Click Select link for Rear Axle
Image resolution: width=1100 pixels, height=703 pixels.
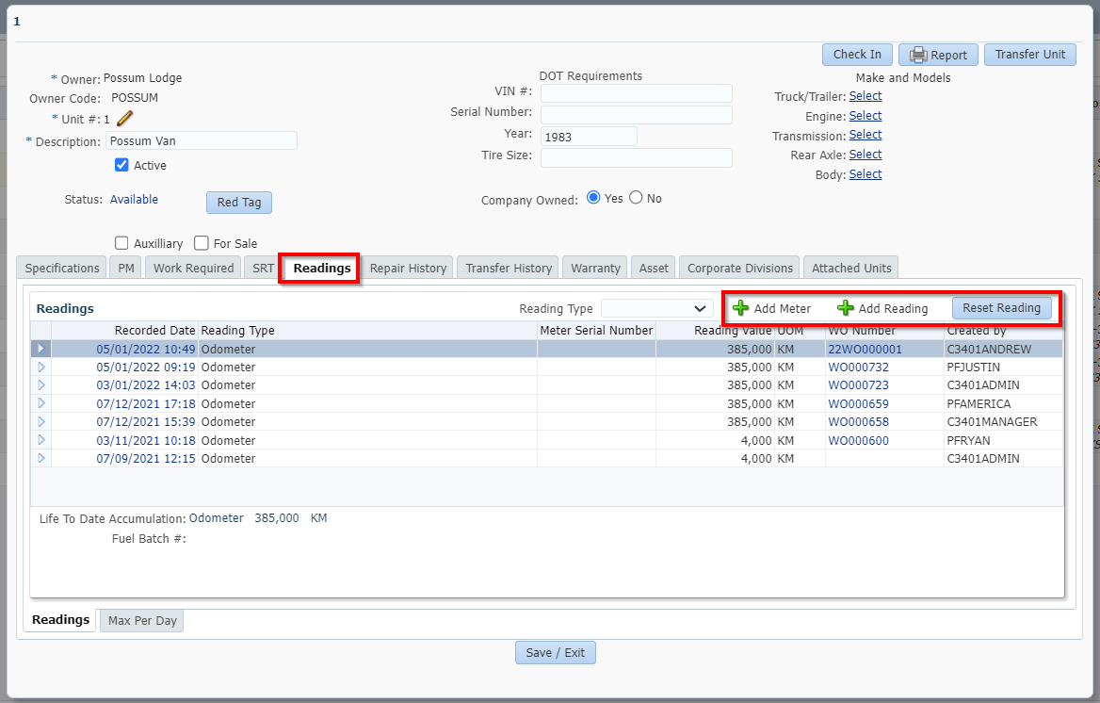[865, 154]
